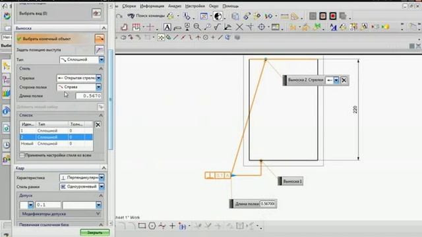
Task: Select row 1 Сплошной in the leader list
Action: 56,130
